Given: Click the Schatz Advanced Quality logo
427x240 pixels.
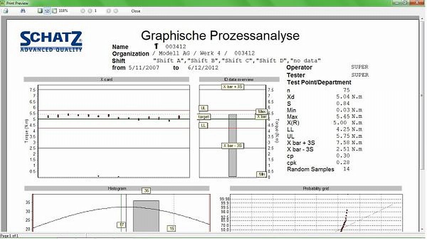Looking at the screenshot, I should [x=51, y=41].
